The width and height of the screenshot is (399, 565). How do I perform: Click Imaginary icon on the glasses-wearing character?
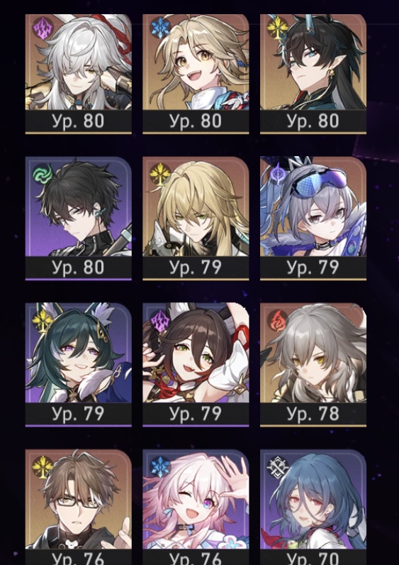(43, 467)
